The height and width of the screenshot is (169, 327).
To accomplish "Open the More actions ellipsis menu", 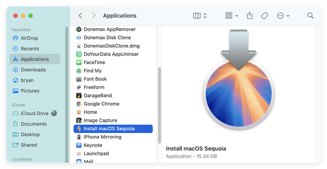I will 283,16.
